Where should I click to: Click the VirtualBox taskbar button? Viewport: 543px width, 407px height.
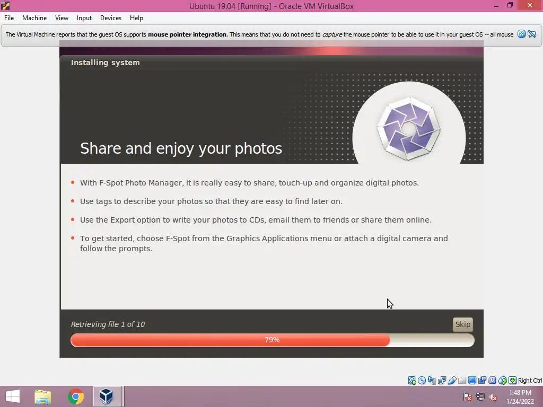107,396
